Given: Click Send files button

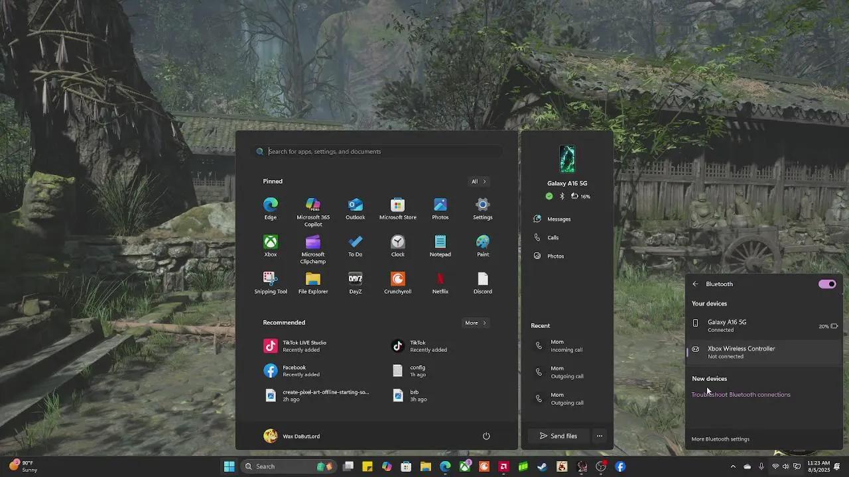Looking at the screenshot, I should (558, 436).
